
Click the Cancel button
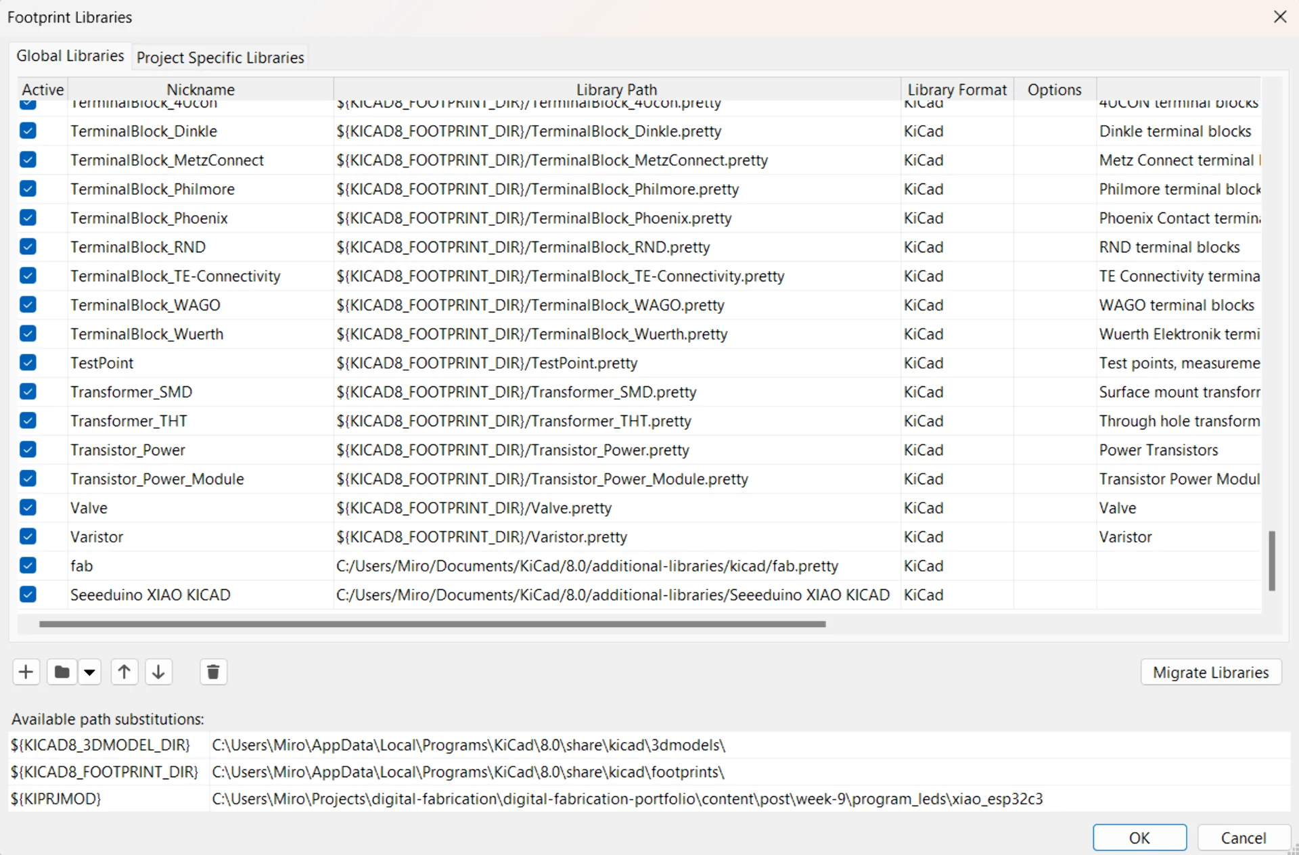click(x=1243, y=837)
